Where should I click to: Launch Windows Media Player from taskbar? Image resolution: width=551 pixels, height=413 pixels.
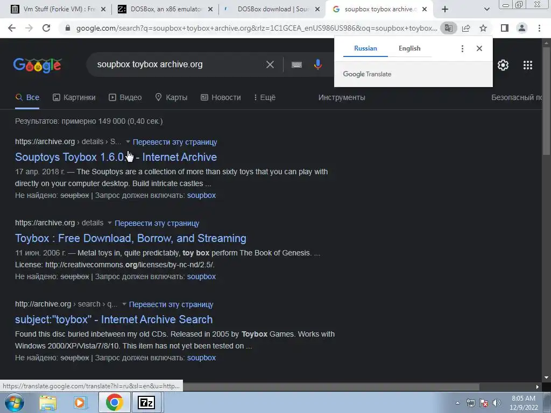coord(81,402)
